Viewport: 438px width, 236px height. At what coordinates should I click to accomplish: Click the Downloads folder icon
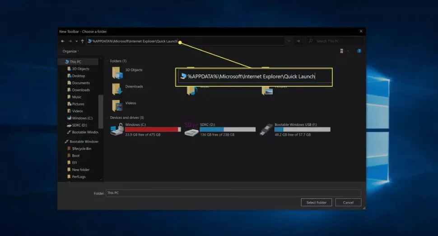[x=117, y=89]
